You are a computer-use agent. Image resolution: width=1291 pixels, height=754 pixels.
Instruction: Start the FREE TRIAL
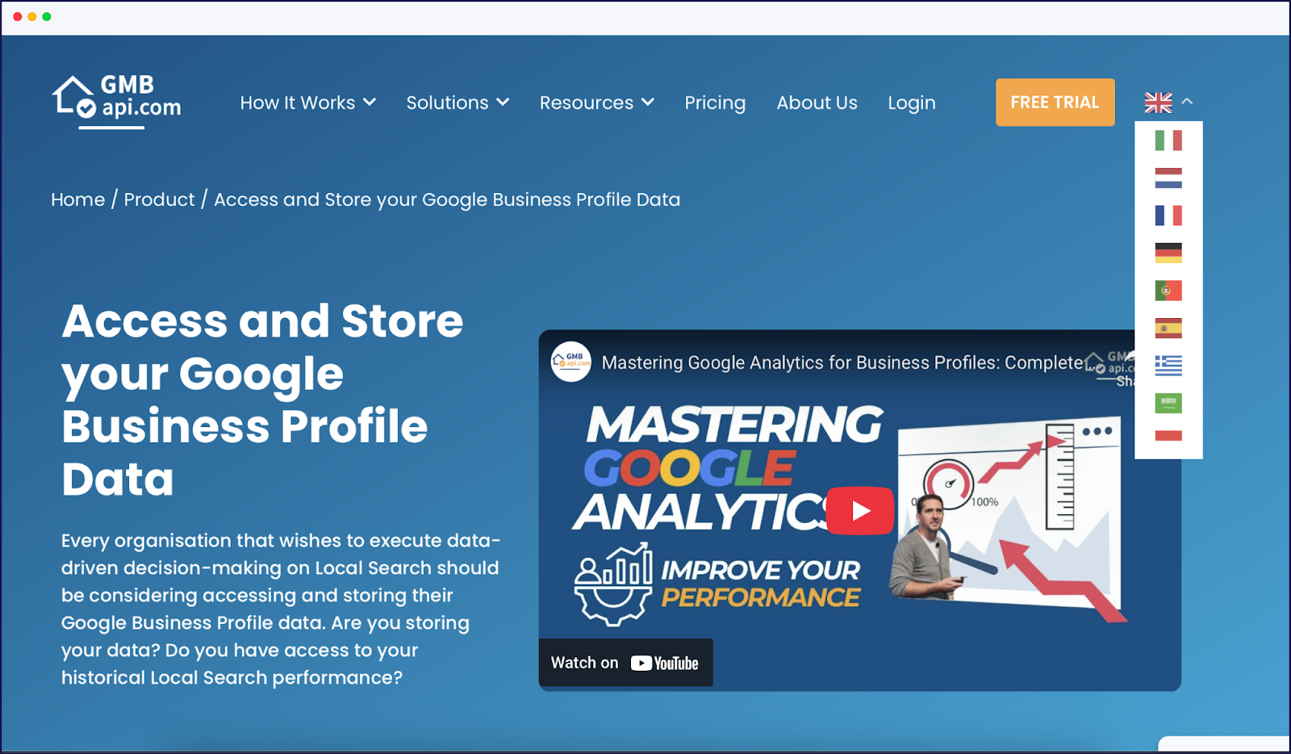[1055, 103]
